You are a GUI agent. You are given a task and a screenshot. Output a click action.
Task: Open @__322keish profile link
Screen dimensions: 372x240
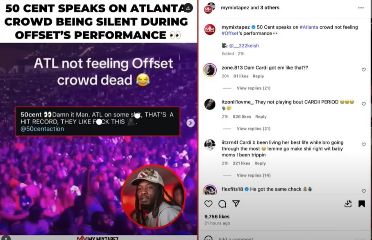point(244,46)
